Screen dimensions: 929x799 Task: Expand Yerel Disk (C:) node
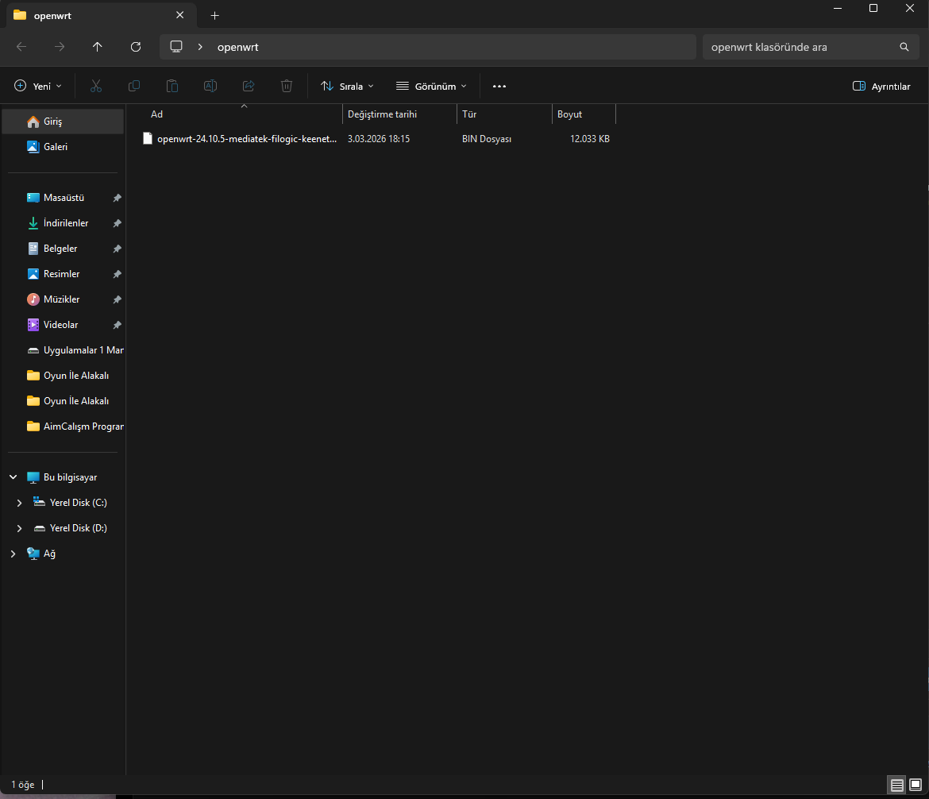point(20,503)
